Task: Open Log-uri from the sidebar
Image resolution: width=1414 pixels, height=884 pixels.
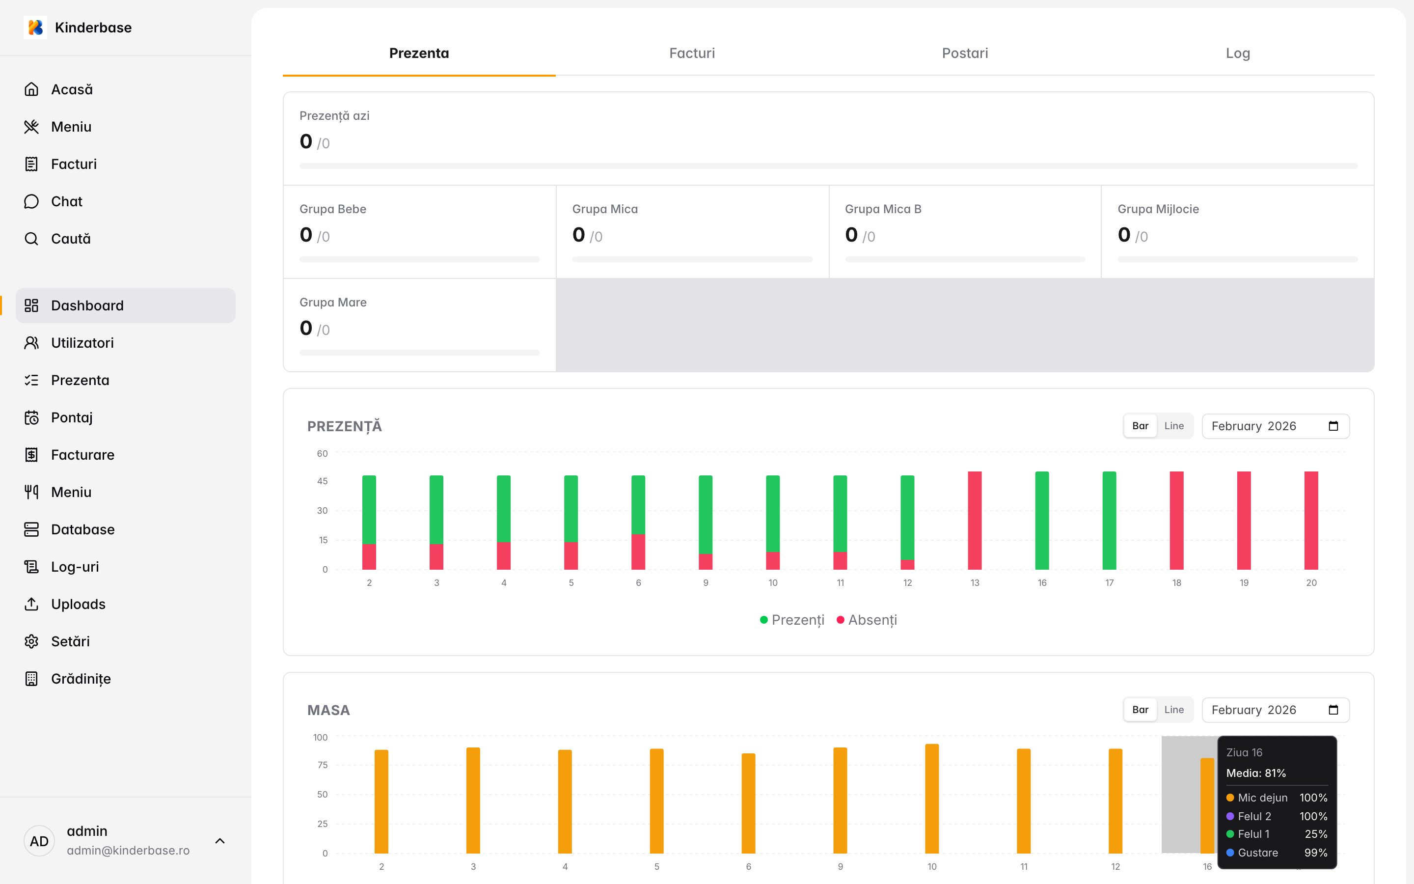Action: [x=75, y=567]
